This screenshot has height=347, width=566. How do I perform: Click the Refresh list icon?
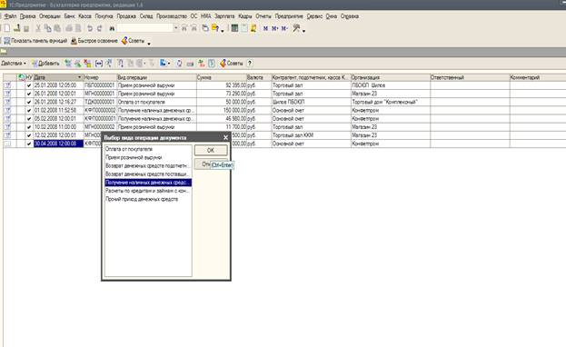pos(179,64)
